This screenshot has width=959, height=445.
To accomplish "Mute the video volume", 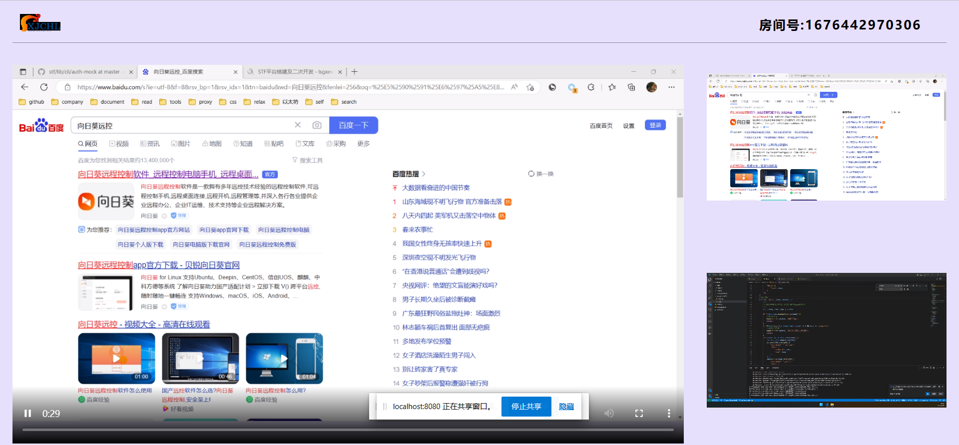I will 609,413.
